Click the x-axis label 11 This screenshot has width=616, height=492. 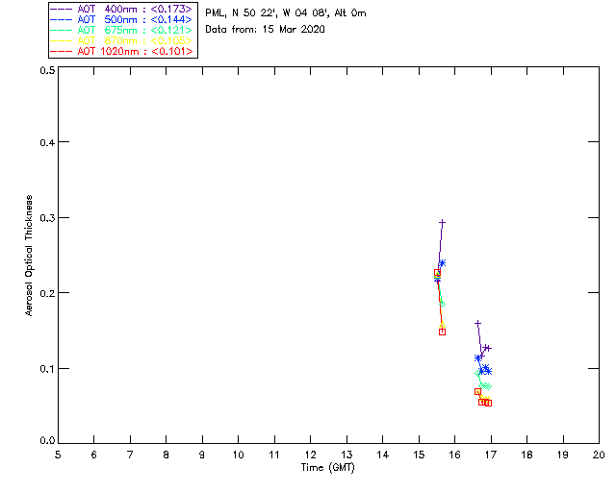coord(274,455)
